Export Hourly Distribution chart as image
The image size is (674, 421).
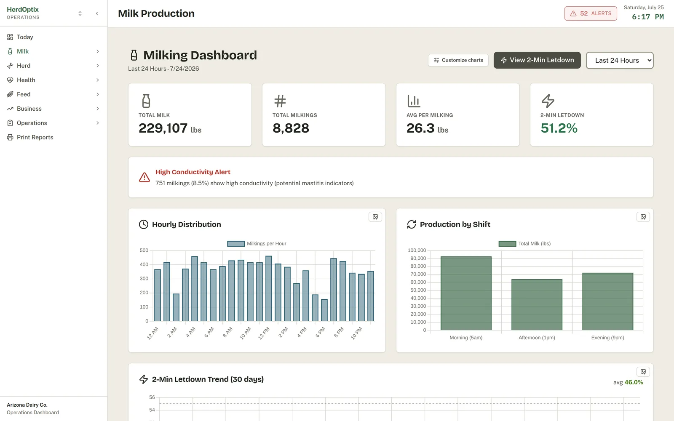(375, 217)
